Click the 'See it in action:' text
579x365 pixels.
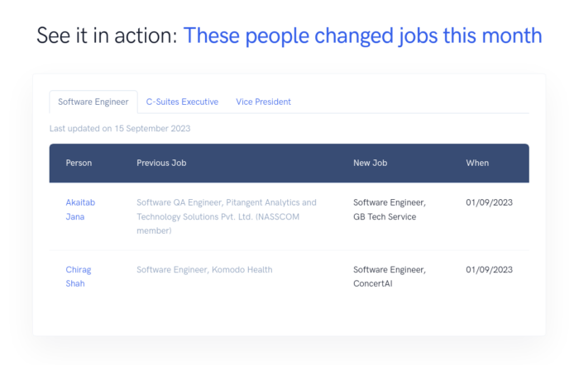click(107, 36)
